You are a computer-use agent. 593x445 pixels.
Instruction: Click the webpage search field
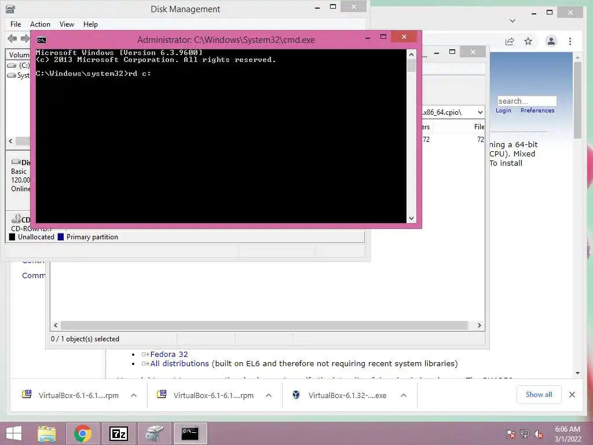click(527, 101)
